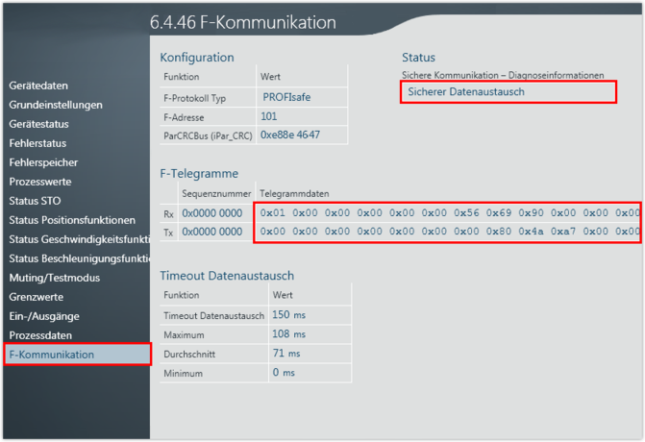This screenshot has height=442, width=645.
Task: Navigate to Status Positionsfunktionen
Action: 72,220
